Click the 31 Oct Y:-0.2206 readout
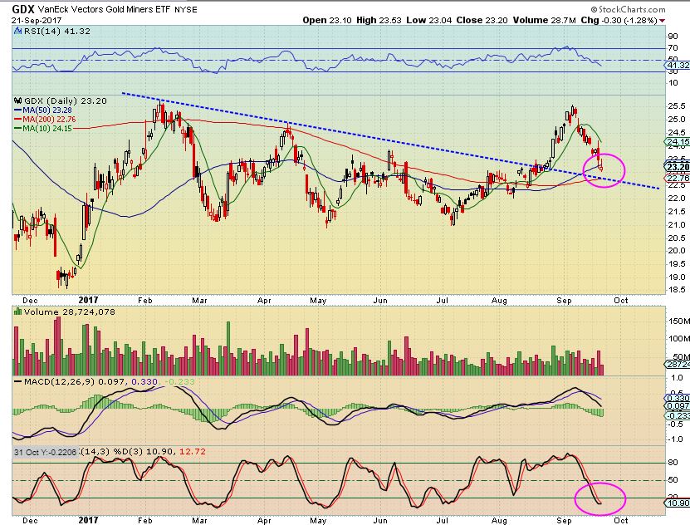The image size is (690, 525). tap(46, 452)
